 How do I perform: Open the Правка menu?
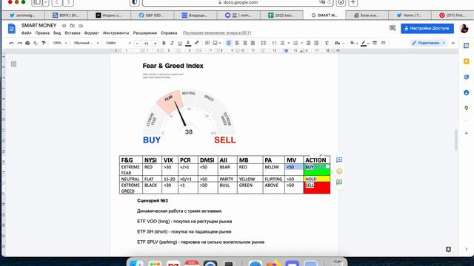pyautogui.click(x=42, y=33)
